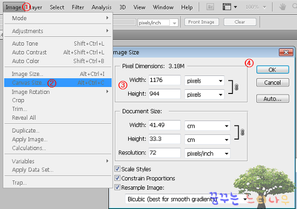This screenshot has width=297, height=209.
Task: Click the Front Image button
Action: click(201, 22)
